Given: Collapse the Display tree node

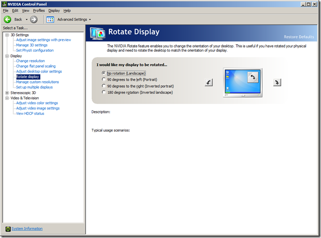Looking at the screenshot, I should pyautogui.click(x=7, y=56).
